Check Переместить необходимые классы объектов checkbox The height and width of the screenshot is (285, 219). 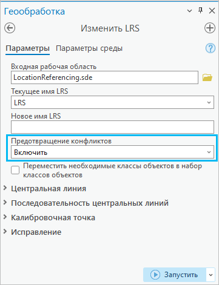coord(15,170)
